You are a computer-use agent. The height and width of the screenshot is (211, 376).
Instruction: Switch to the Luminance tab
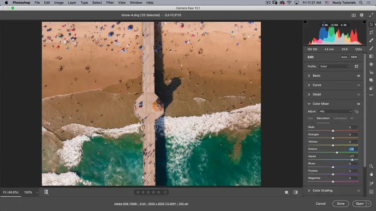point(340,118)
